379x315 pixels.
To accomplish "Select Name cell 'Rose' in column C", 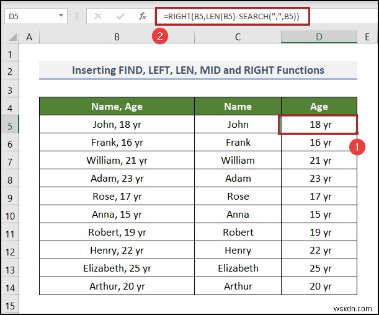I will [238, 196].
